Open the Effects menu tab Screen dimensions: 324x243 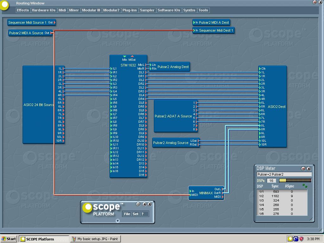(23, 10)
